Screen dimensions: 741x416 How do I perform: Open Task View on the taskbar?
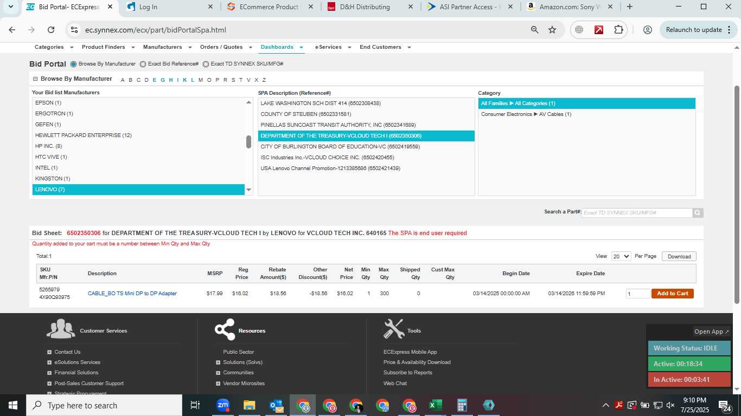pos(195,405)
